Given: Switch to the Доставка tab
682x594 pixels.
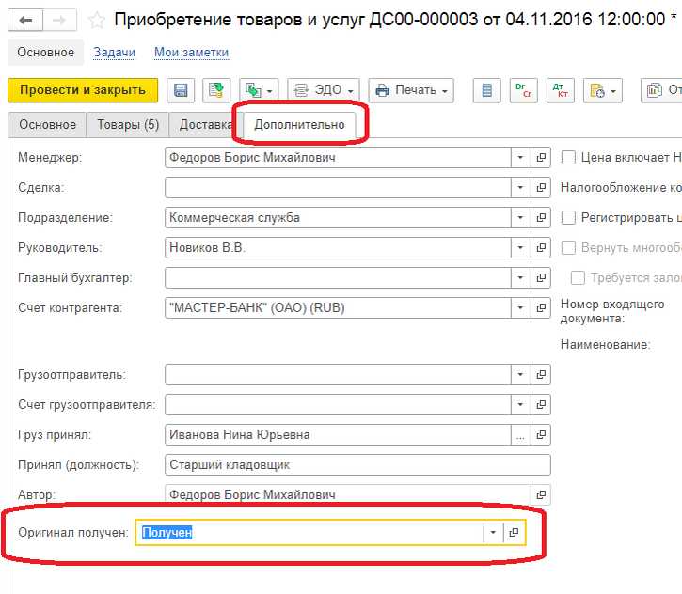Looking at the screenshot, I should pos(206,125).
